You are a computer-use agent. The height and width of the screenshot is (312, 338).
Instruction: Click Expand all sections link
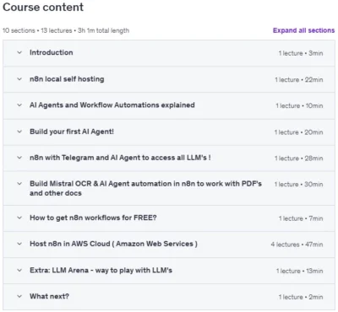[x=303, y=30]
